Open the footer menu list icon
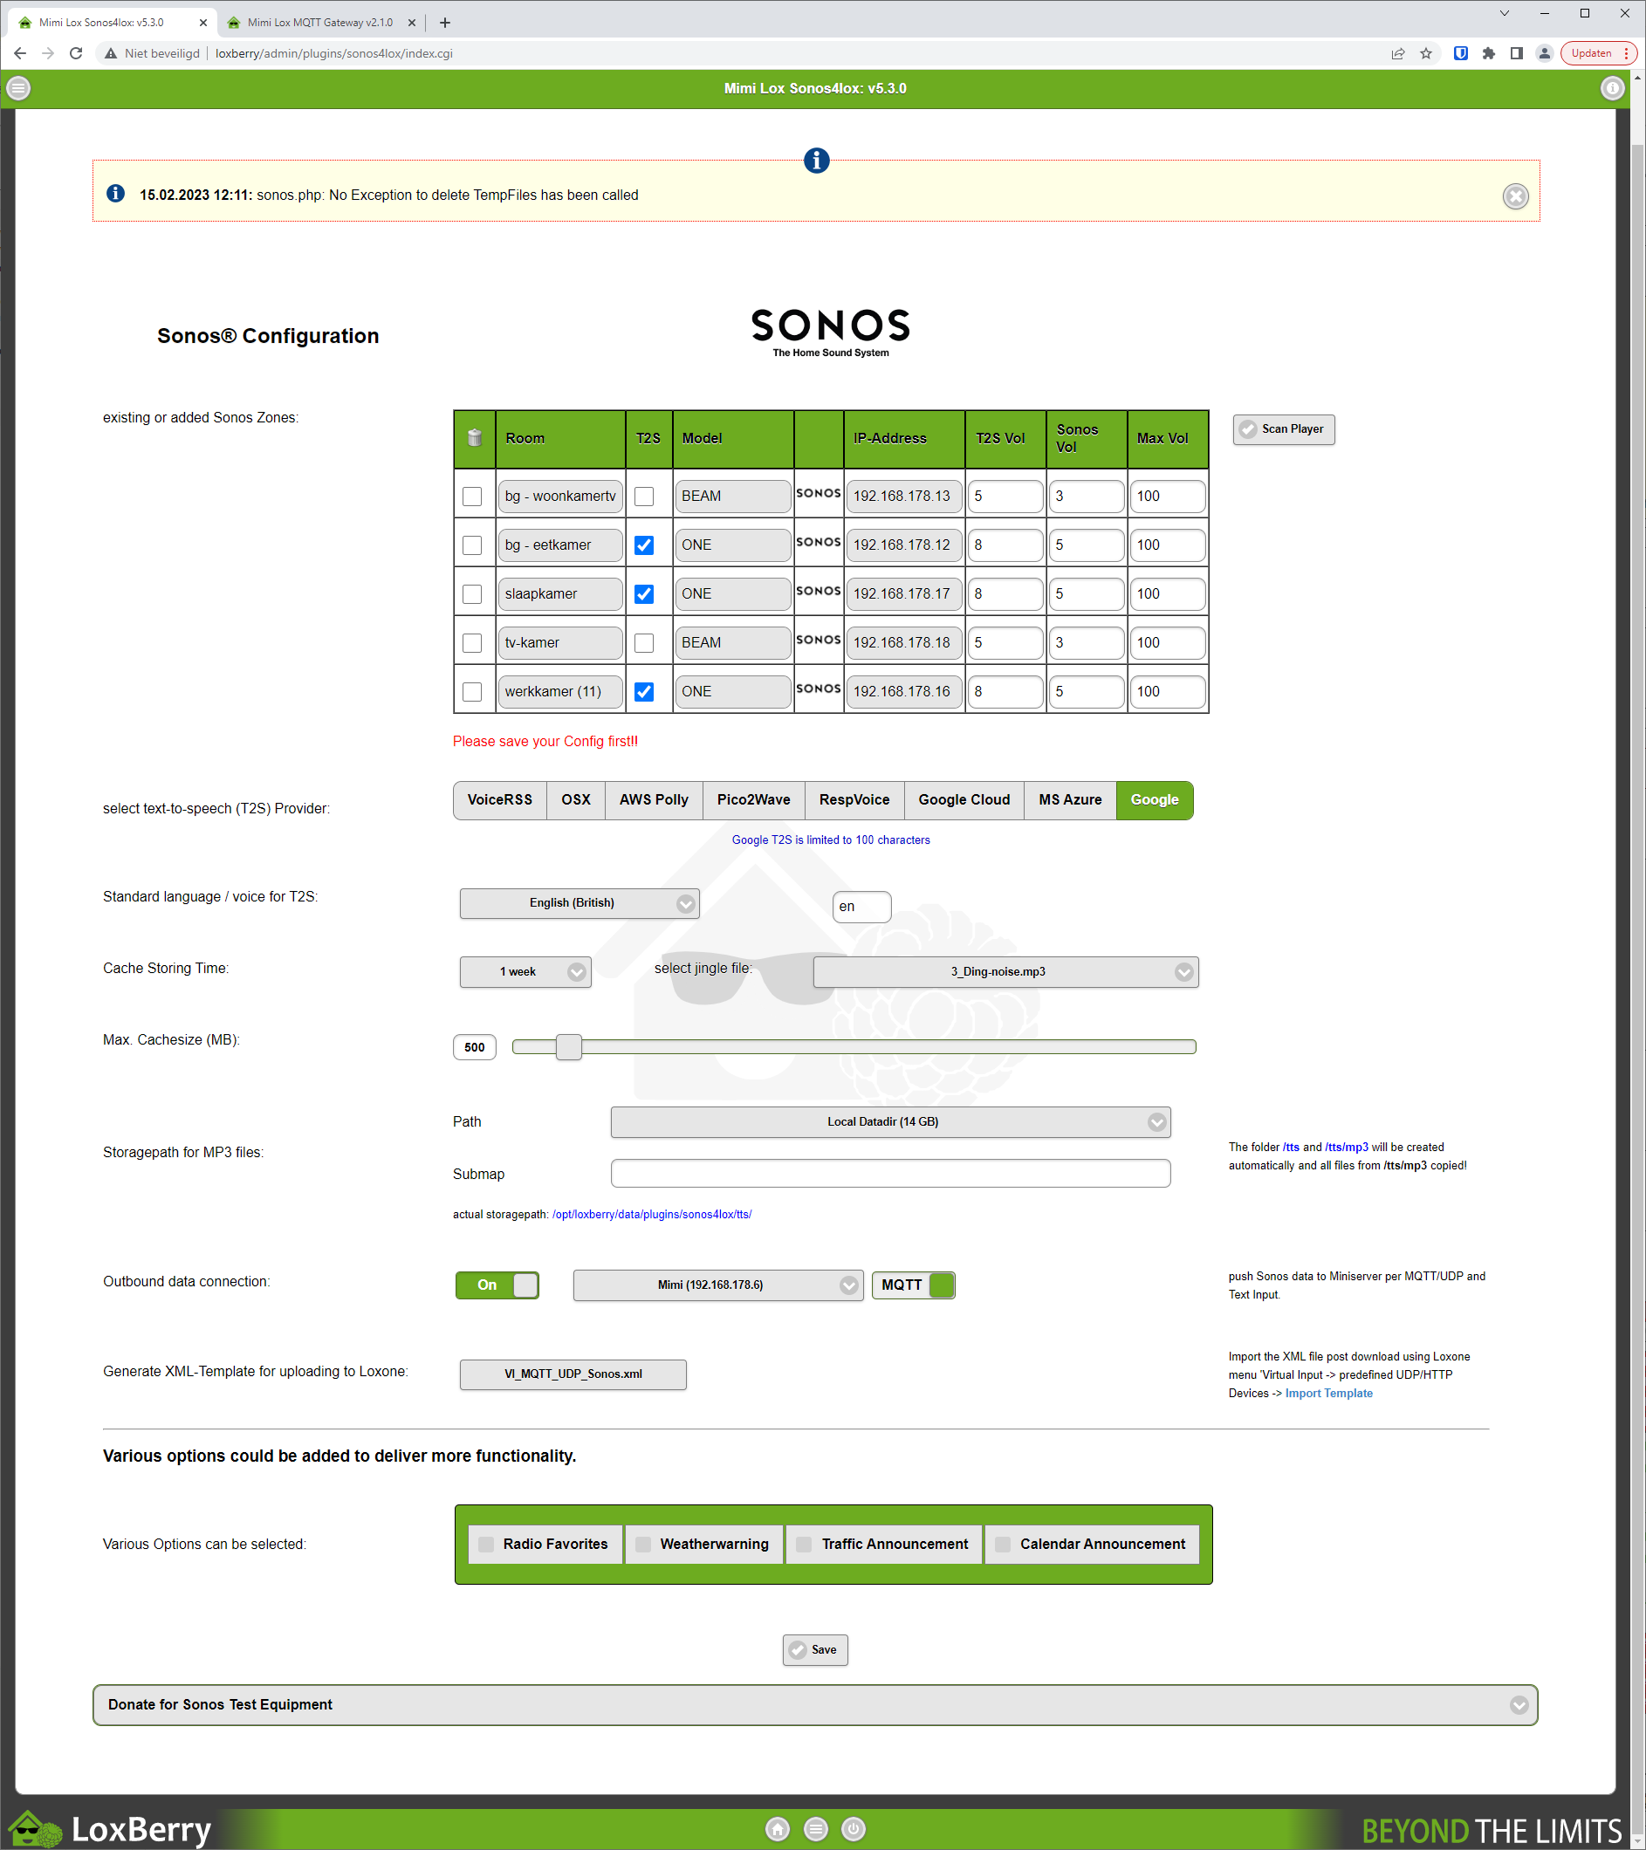This screenshot has height=1850, width=1646. point(816,1829)
